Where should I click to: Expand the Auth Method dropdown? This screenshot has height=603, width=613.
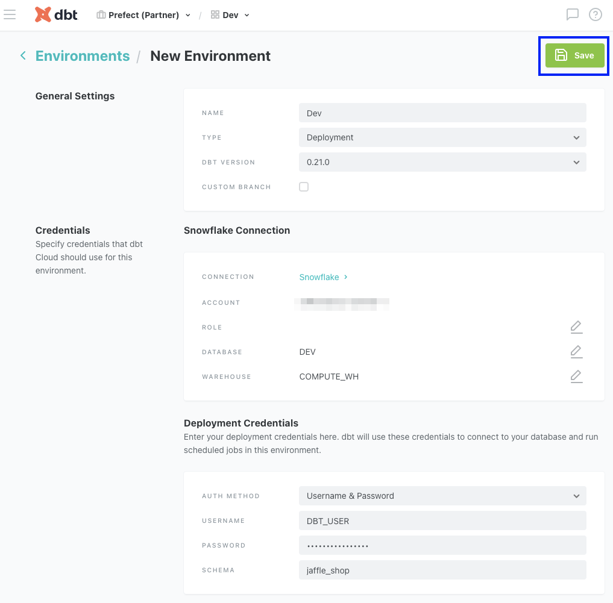(442, 496)
